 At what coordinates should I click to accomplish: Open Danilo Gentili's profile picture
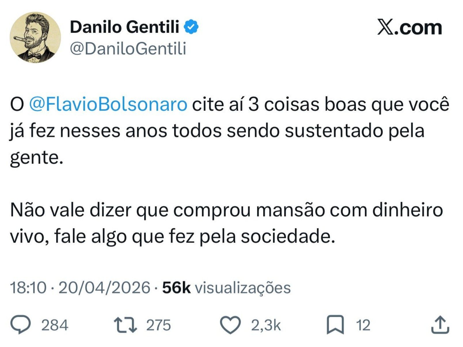pyautogui.click(x=35, y=37)
